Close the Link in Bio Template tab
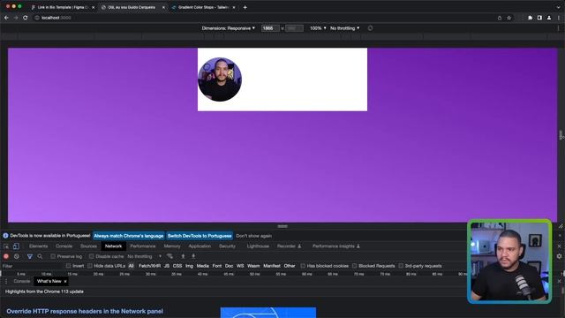Viewport: 565px width, 318px height. (94, 7)
